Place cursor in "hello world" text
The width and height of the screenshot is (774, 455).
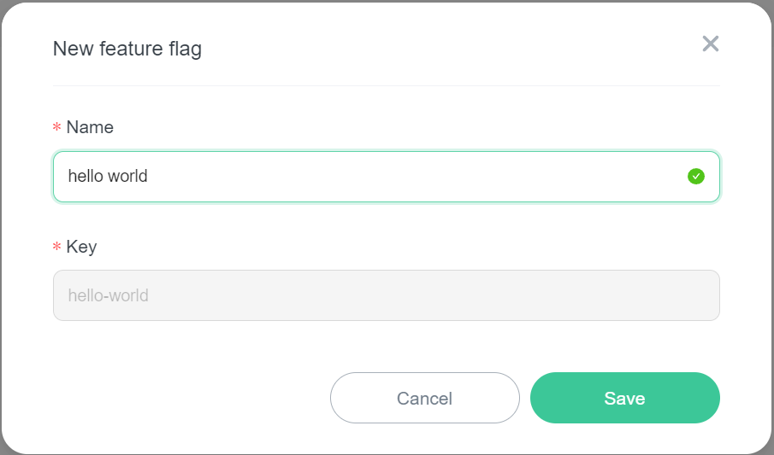(108, 177)
